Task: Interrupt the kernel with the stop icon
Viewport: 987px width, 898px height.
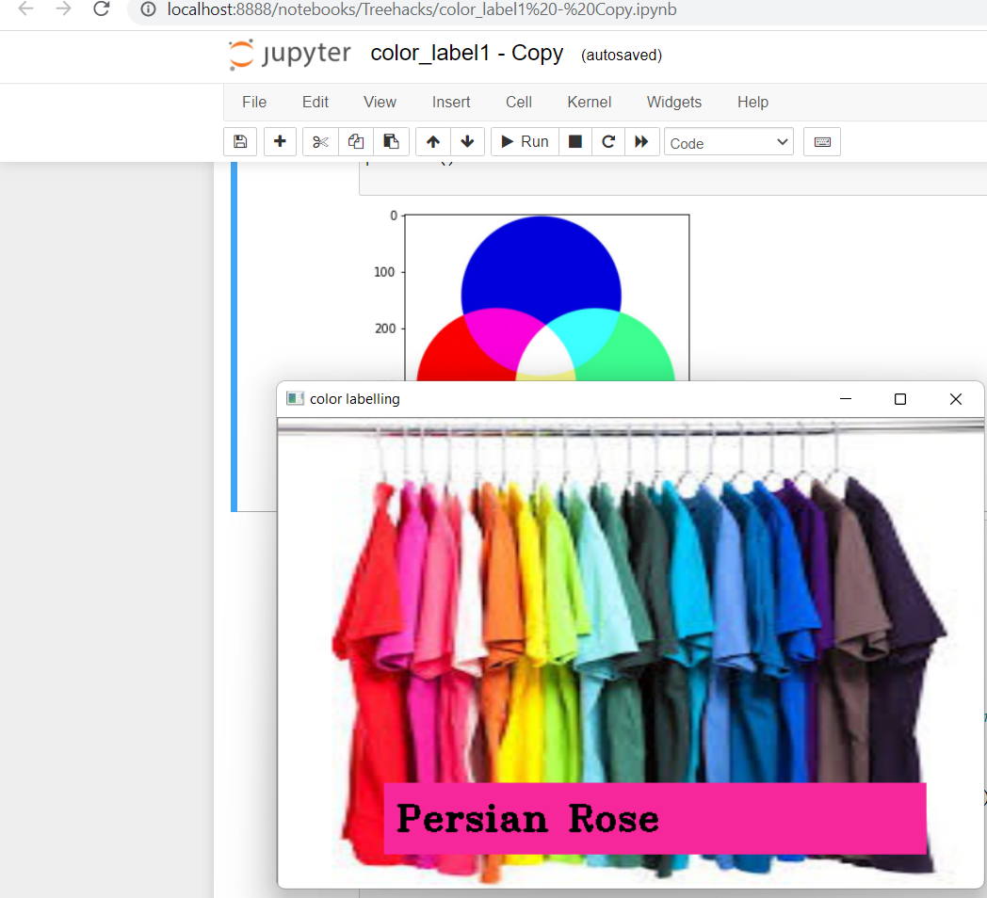Action: coord(574,141)
